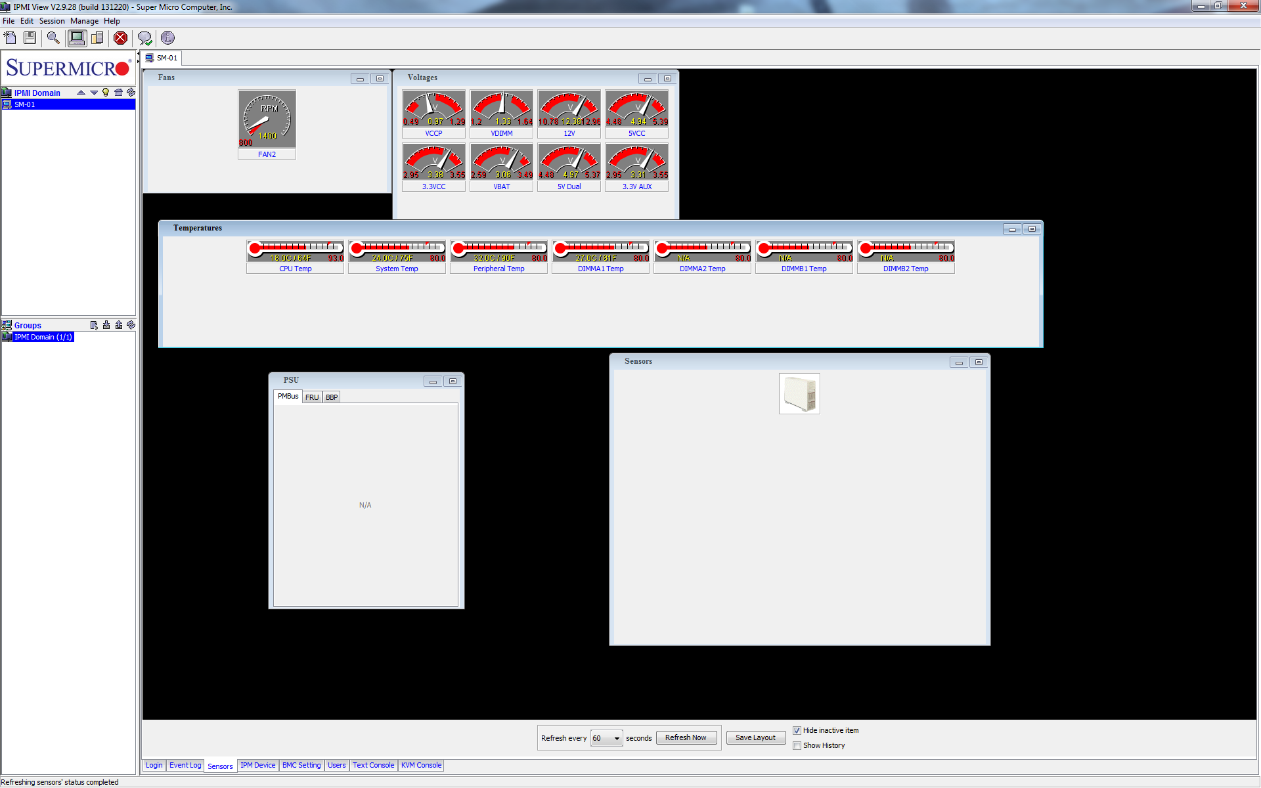
Task: Click the up arrow in IPMI Domain header
Action: coord(81,93)
